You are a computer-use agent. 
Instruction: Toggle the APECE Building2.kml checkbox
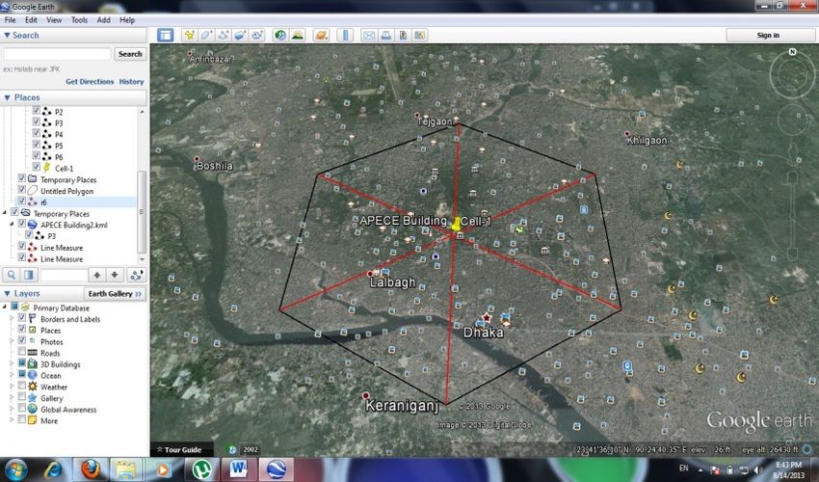[21, 224]
